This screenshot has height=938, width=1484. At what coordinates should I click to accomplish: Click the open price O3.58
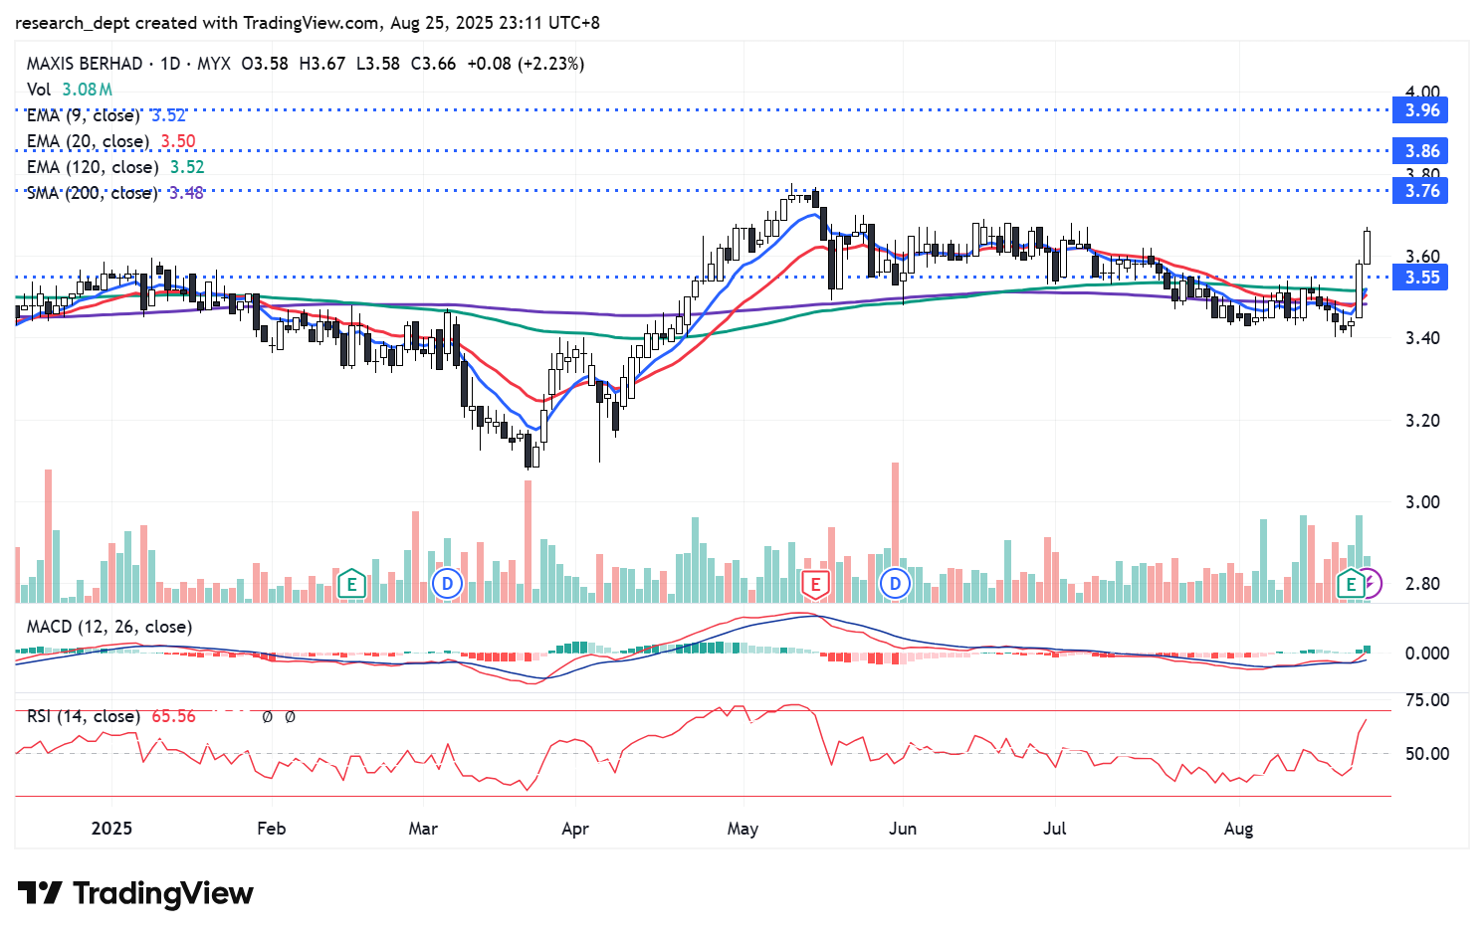coord(265,64)
